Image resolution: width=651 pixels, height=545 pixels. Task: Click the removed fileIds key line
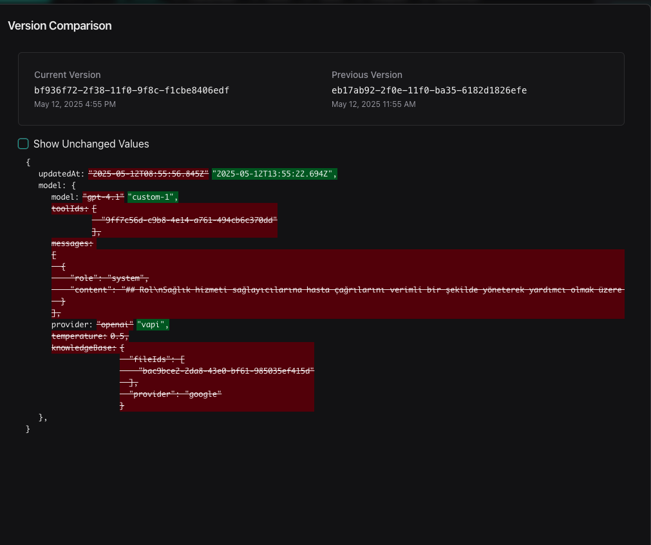pos(156,359)
